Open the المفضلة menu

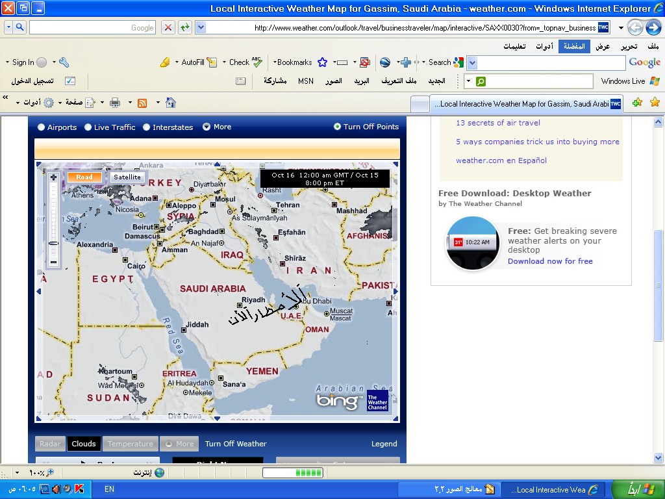point(574,46)
